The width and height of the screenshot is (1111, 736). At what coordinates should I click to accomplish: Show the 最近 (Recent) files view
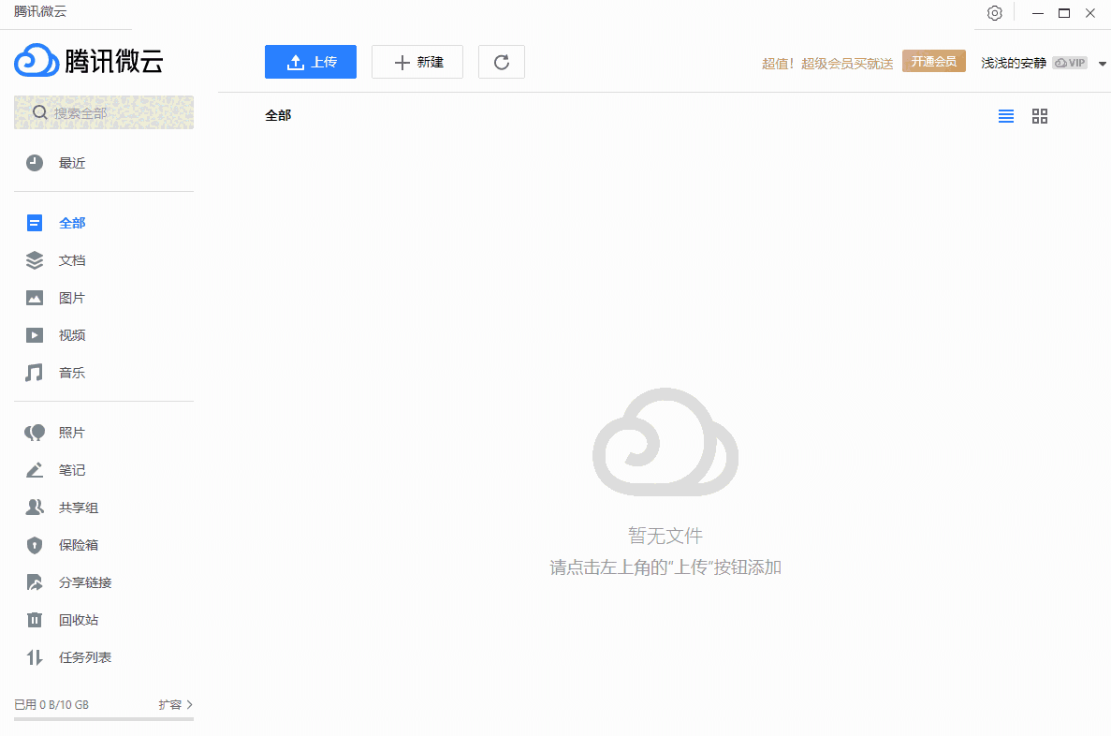pos(72,161)
